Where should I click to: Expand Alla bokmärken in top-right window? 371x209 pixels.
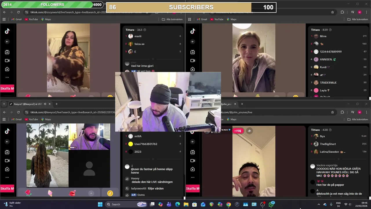tap(358, 19)
